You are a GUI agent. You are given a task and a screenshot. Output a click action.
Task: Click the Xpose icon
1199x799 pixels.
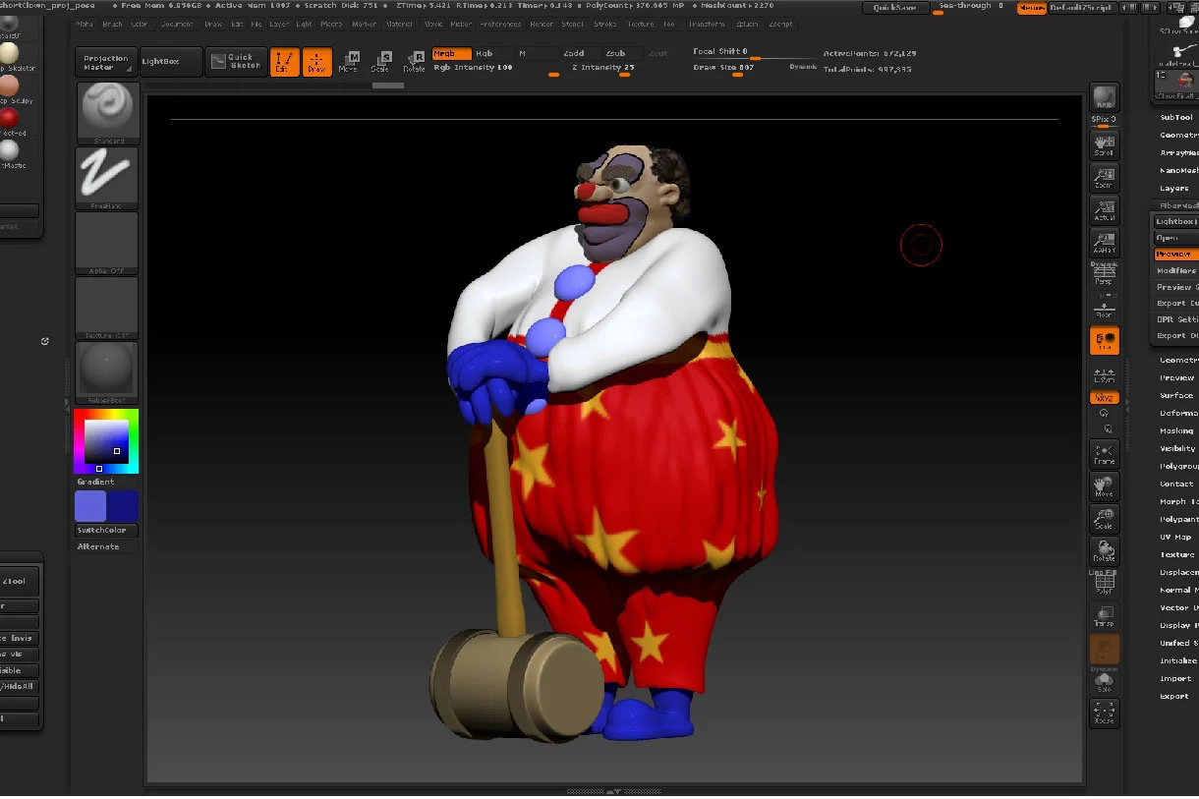1104,713
